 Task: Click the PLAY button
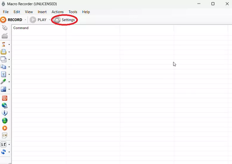pos(38,20)
